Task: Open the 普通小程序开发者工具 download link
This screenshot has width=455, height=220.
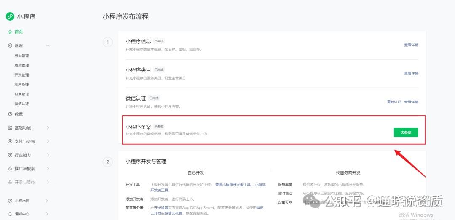Action: (233, 185)
